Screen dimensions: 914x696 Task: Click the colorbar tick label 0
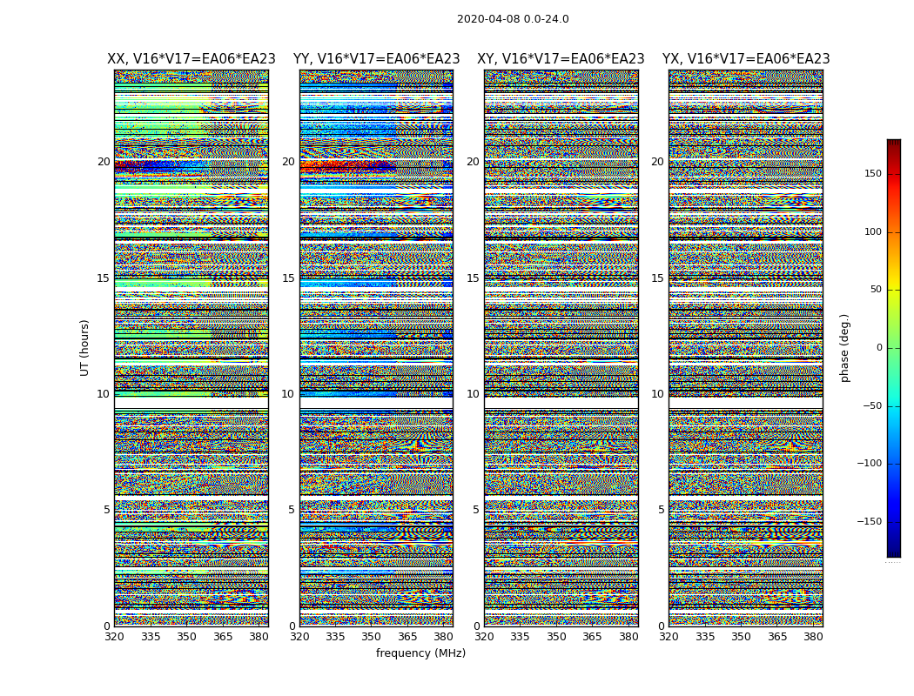tap(879, 348)
